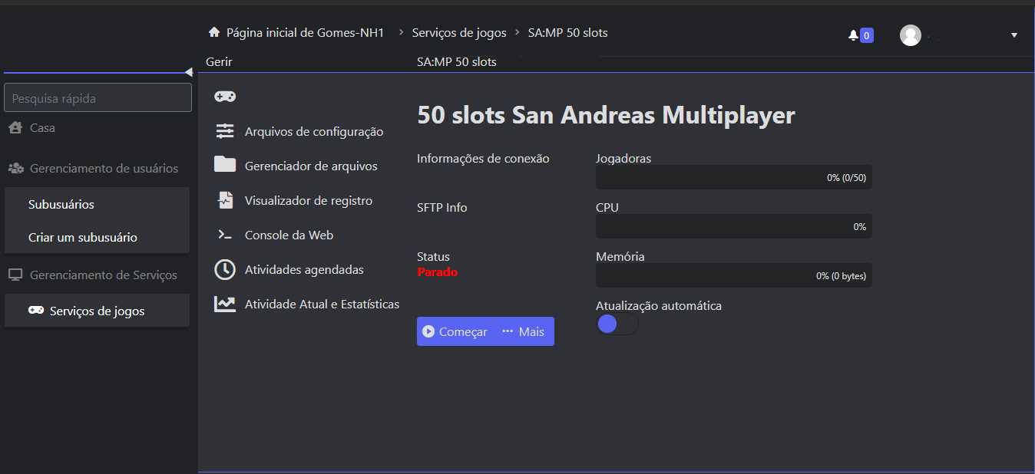The height and width of the screenshot is (474, 1035).
Task: Open Console da Web
Action: (289, 235)
